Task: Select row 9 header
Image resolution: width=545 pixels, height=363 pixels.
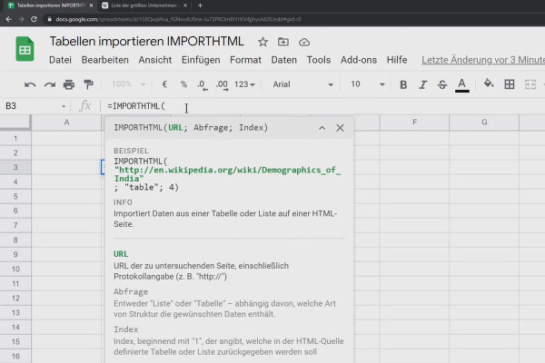Action: (15, 254)
